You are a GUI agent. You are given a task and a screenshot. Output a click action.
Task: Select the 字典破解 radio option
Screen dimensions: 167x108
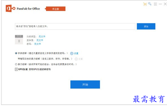coord(16,53)
